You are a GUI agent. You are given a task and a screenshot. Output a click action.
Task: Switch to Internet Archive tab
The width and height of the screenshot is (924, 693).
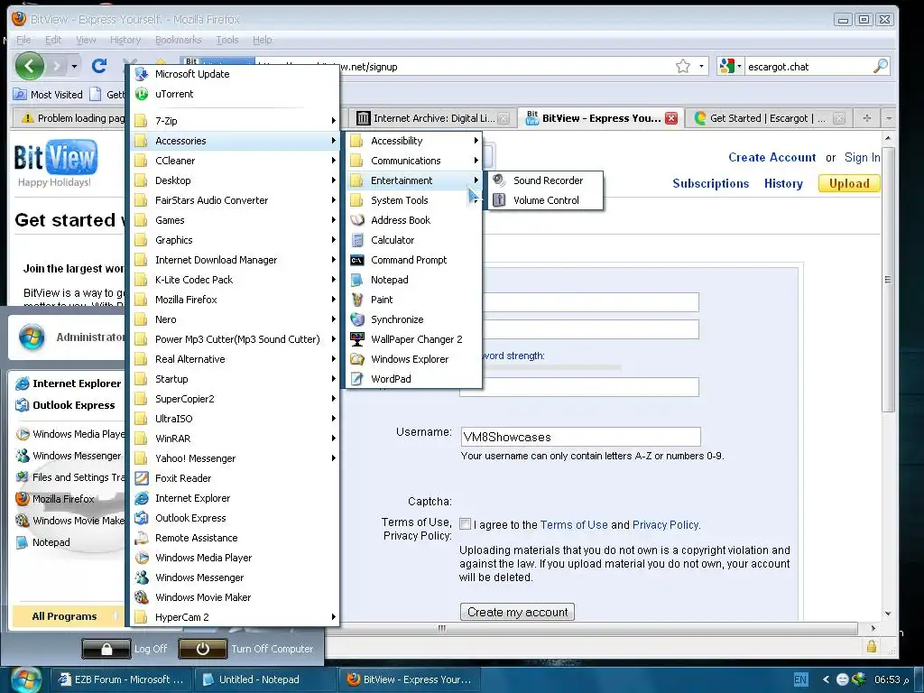pos(433,118)
